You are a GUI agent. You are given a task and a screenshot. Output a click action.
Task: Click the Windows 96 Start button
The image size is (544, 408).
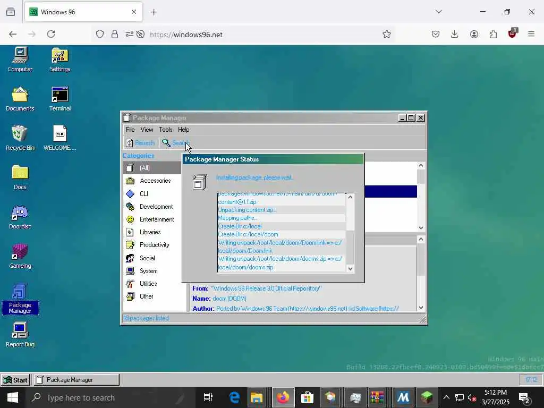(x=15, y=380)
